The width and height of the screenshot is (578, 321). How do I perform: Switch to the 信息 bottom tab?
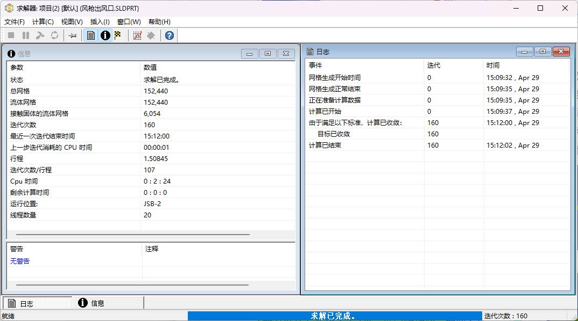[x=108, y=303]
